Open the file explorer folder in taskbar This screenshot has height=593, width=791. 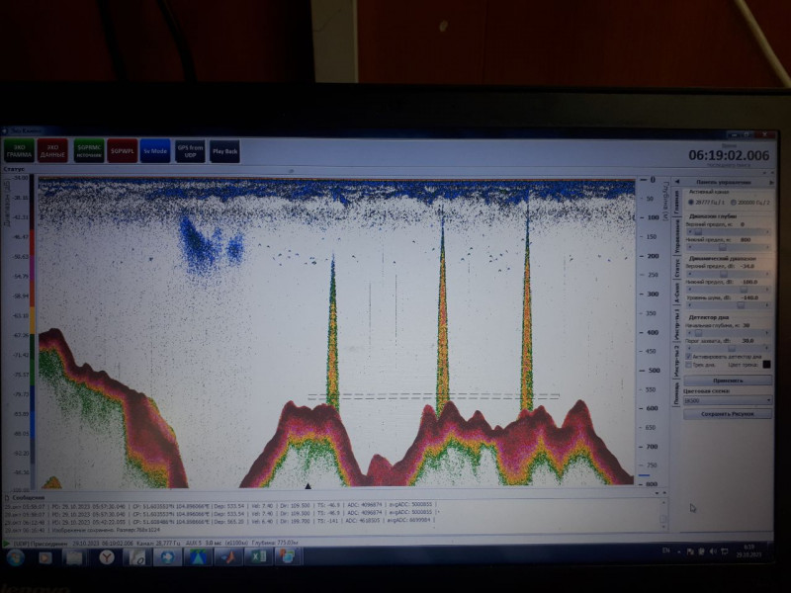75,558
